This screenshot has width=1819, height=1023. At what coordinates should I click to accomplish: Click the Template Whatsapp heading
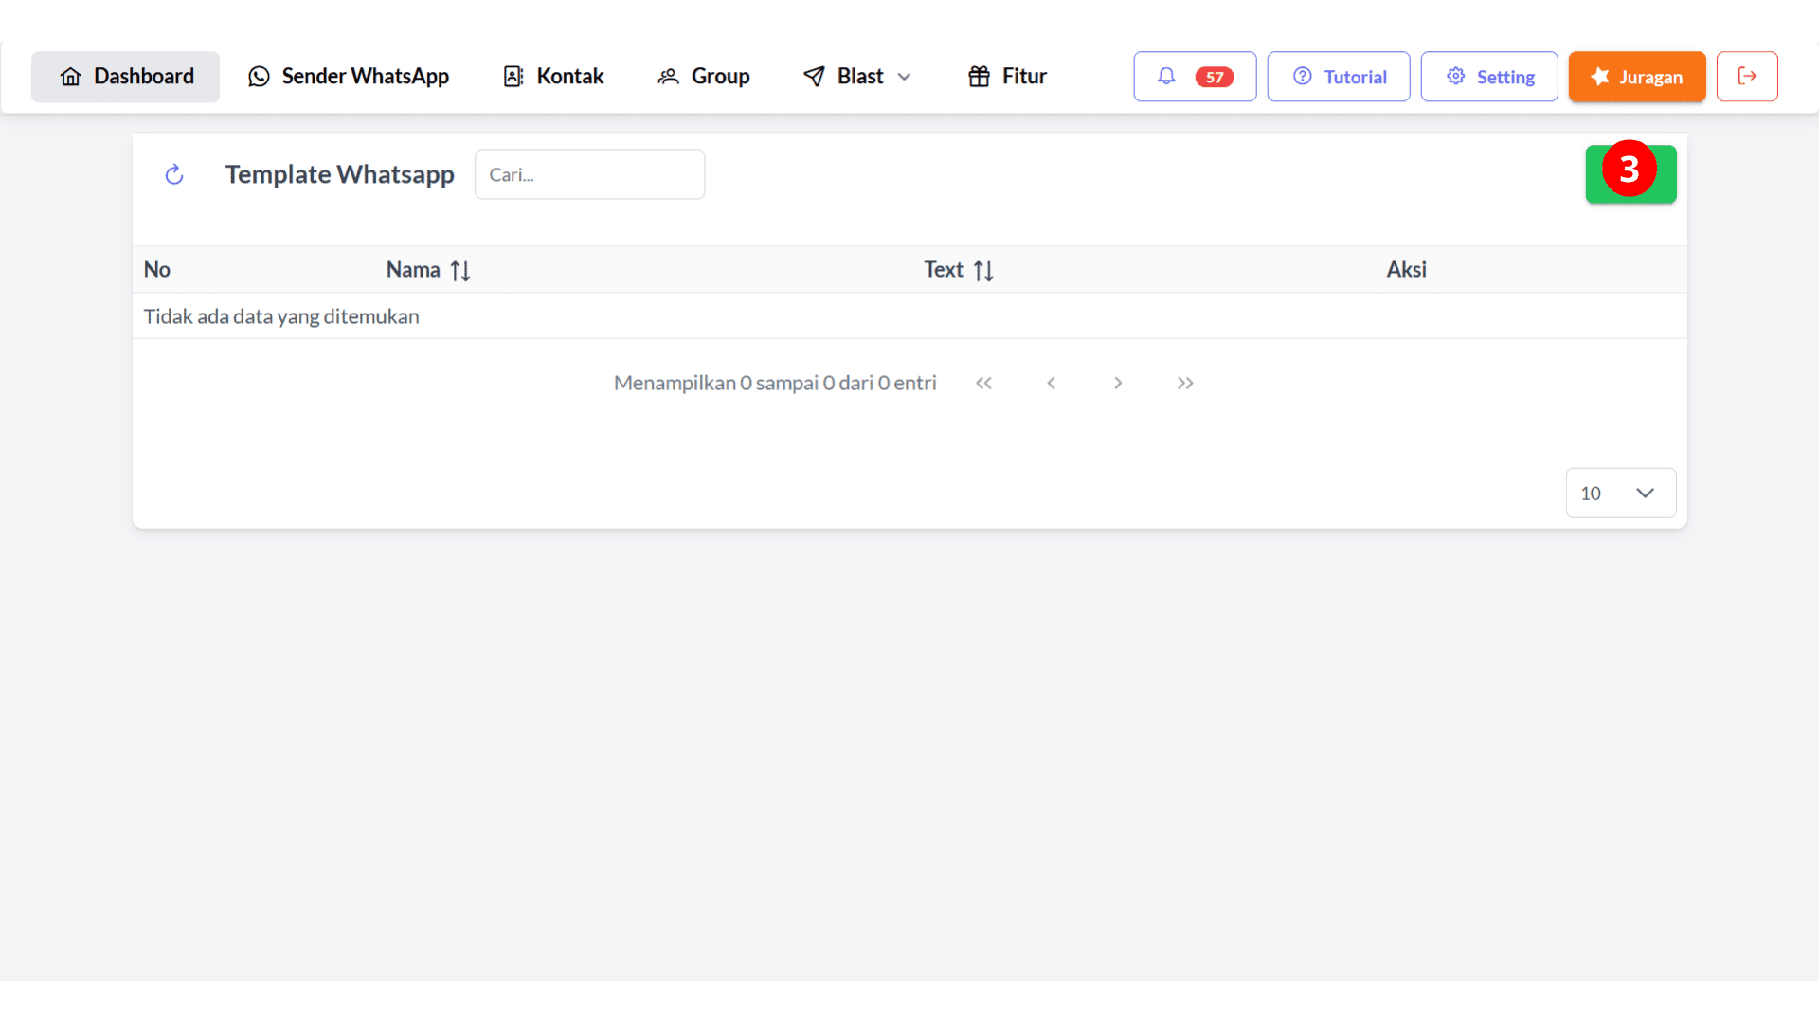(x=339, y=174)
